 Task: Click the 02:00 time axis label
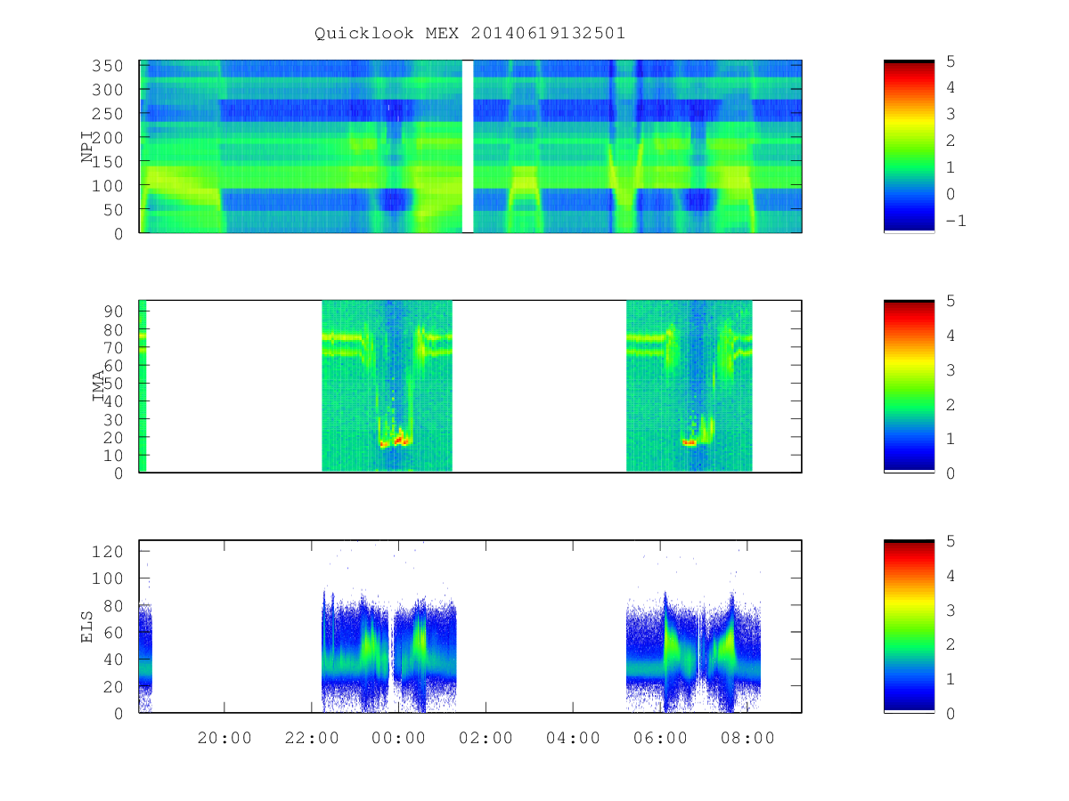(x=486, y=737)
